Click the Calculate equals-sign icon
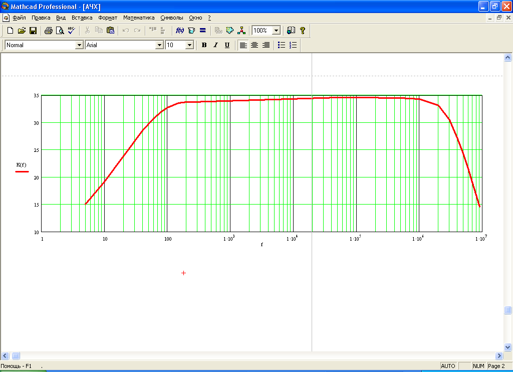Image resolution: width=513 pixels, height=372 pixels. (x=203, y=31)
